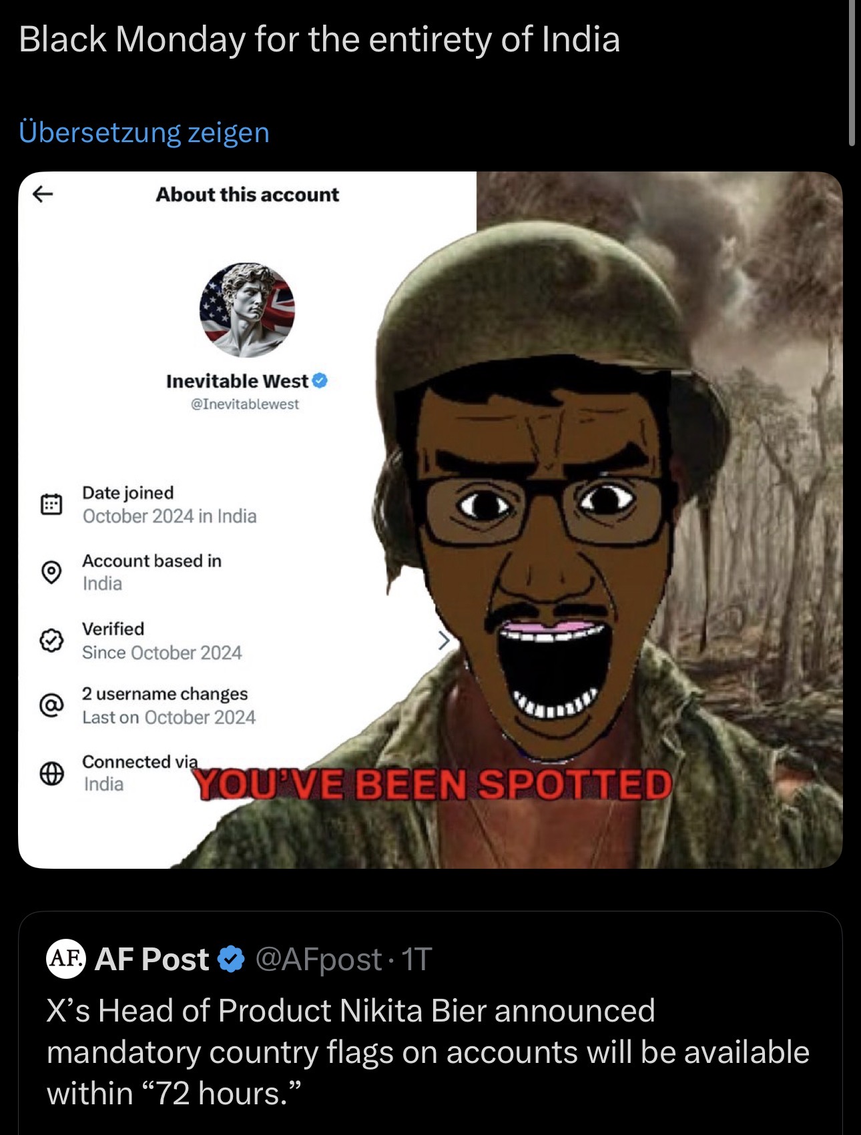
Task: Click the AF Post verified checkmark badge
Action: coord(232,960)
